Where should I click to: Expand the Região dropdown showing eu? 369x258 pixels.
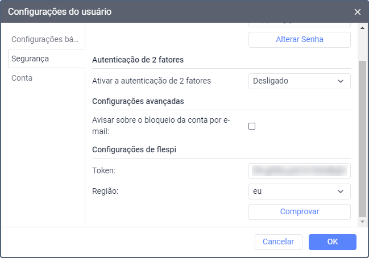(299, 192)
